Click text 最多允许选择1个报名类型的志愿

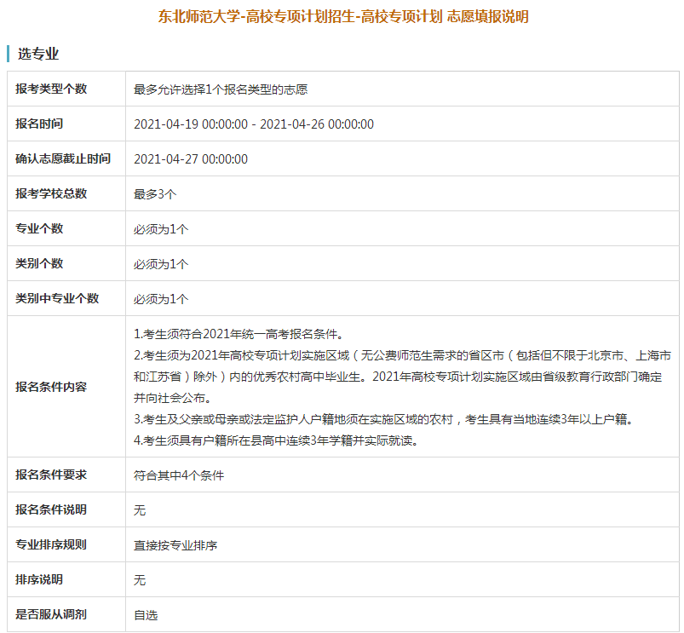pos(221,89)
